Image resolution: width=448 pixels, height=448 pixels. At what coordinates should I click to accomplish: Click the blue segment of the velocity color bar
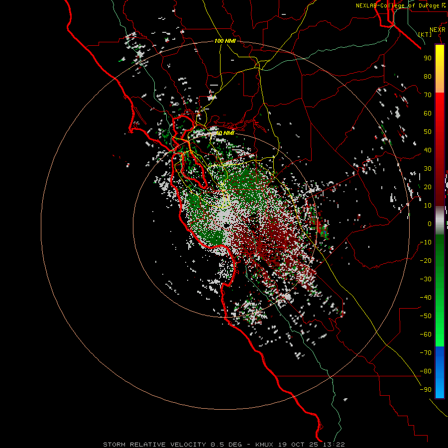pyautogui.click(x=440, y=372)
